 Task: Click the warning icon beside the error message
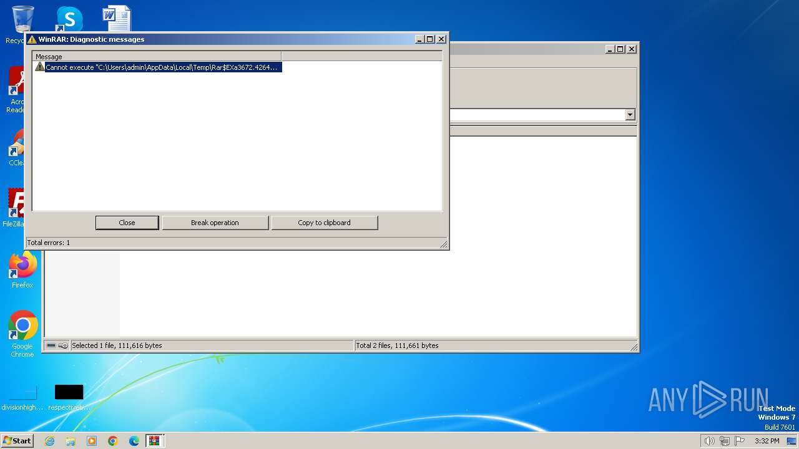39,67
